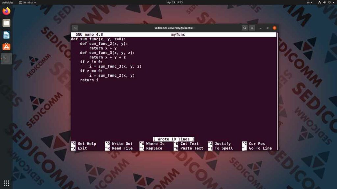Open the Files manager in dock
Viewport: 337px width, 189px height.
pyautogui.click(x=6, y=23)
